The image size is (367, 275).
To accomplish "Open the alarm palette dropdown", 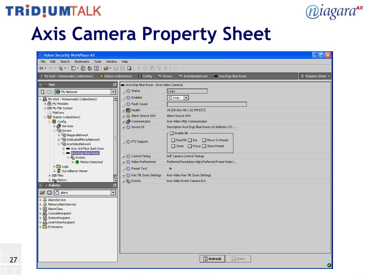I will 113,192.
